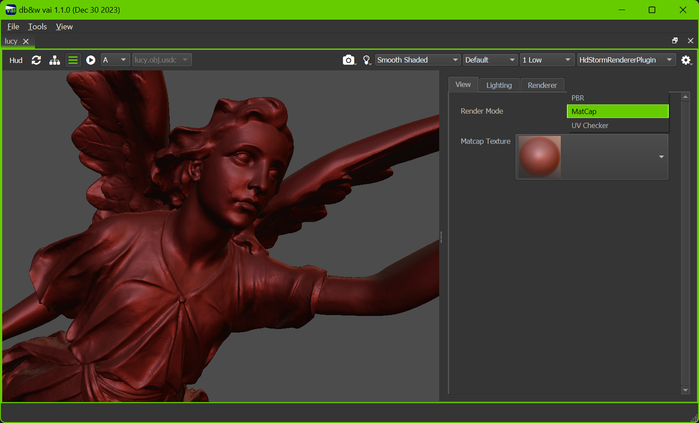The height and width of the screenshot is (423, 699).
Task: Open the scene hierarchy tree icon
Action: 55,60
